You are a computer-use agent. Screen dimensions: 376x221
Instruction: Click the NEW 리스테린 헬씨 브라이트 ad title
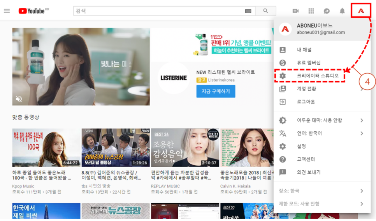(225, 72)
